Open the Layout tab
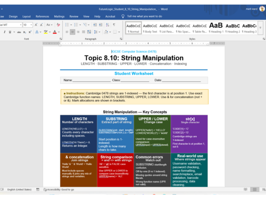Viewport: 266px width, 199px height. tap(27, 16)
